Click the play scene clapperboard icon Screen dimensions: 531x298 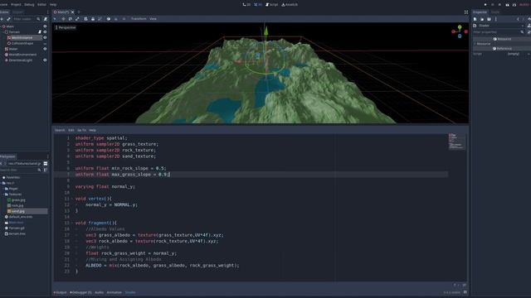[507, 5]
